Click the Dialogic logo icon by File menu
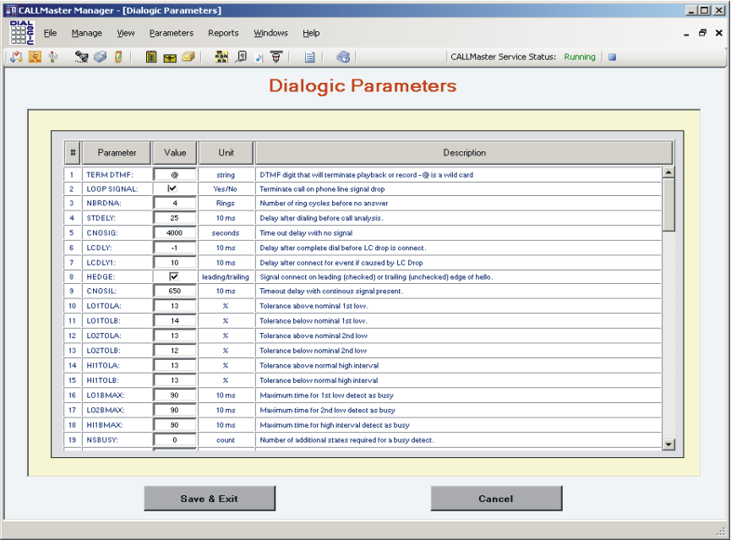This screenshot has height=540, width=731. (22, 33)
